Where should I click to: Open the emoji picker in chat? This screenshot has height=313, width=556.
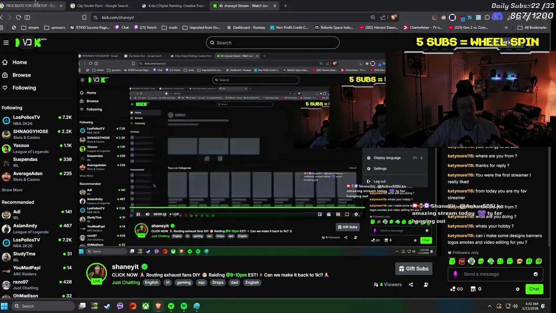(536, 274)
